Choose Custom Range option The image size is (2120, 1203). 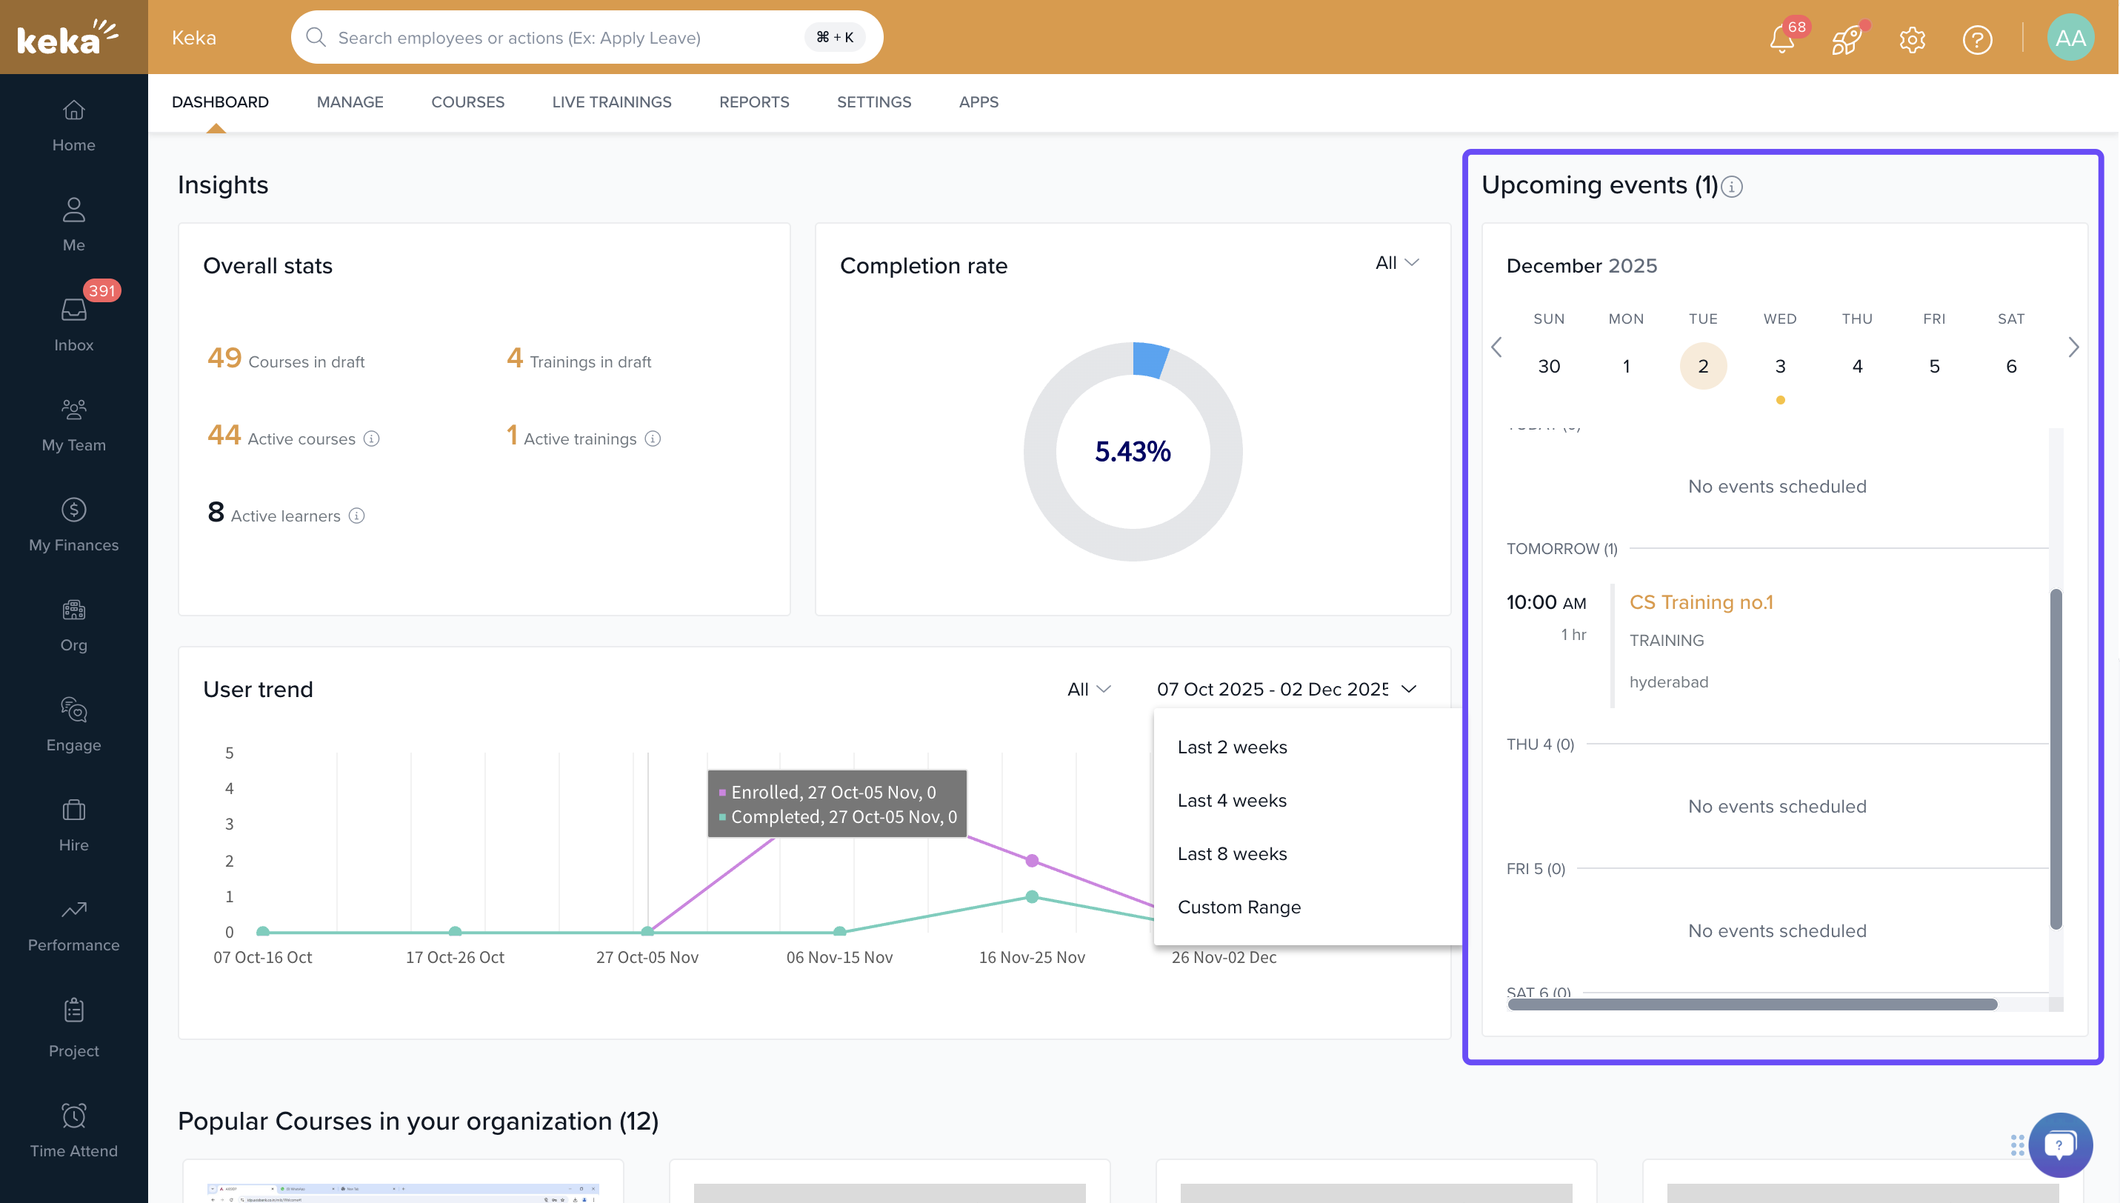pos(1239,907)
